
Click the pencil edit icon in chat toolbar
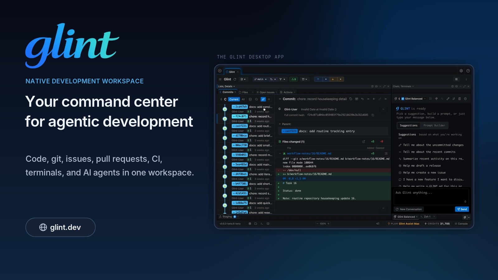click(x=448, y=99)
